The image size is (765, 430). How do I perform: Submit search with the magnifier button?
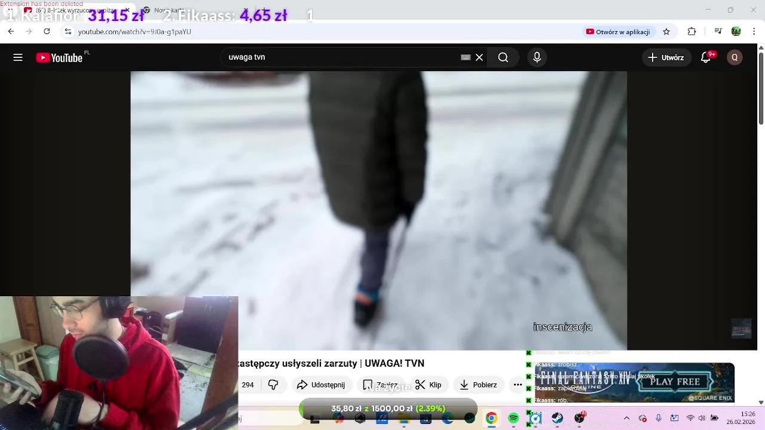click(x=503, y=57)
